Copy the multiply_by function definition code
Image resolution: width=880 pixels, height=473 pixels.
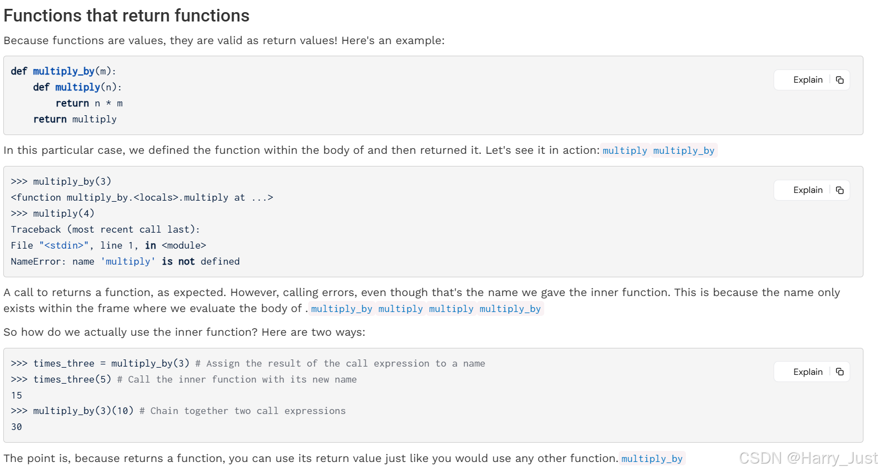click(x=840, y=80)
